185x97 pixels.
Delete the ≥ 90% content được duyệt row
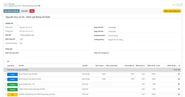pos(179,89)
